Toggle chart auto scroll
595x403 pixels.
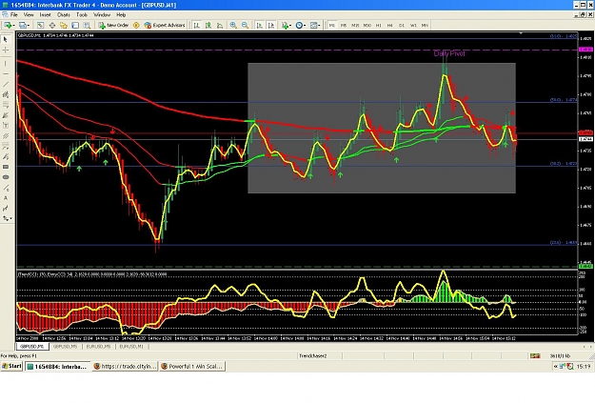click(260, 25)
